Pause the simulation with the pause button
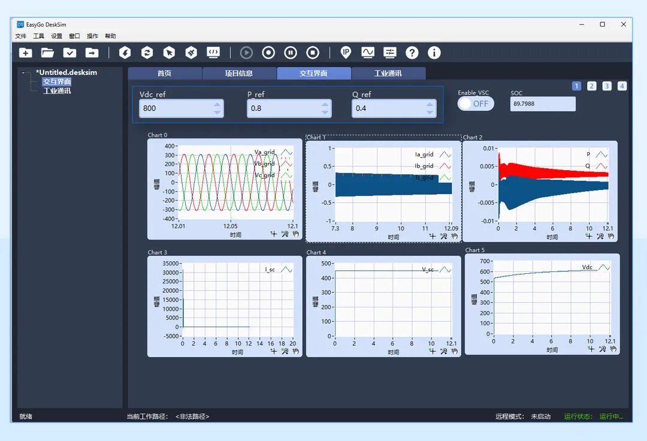The width and height of the screenshot is (647, 441). tap(291, 53)
